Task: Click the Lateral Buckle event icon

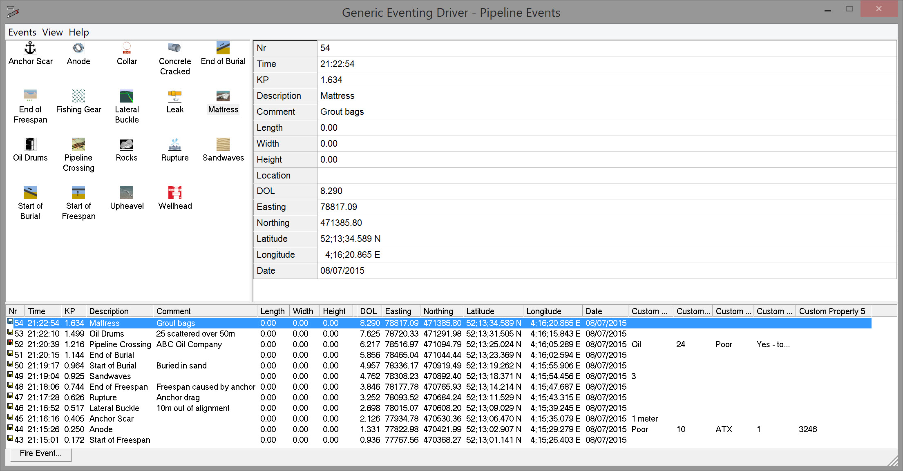Action: [x=127, y=97]
